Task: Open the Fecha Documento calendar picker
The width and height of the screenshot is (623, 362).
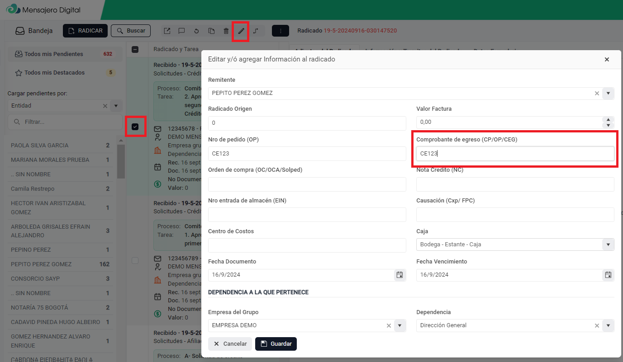Action: 399,275
